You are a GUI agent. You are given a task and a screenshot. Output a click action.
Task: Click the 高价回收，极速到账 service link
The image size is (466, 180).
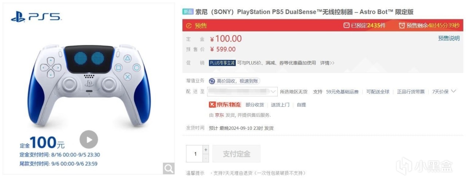pos(238,81)
